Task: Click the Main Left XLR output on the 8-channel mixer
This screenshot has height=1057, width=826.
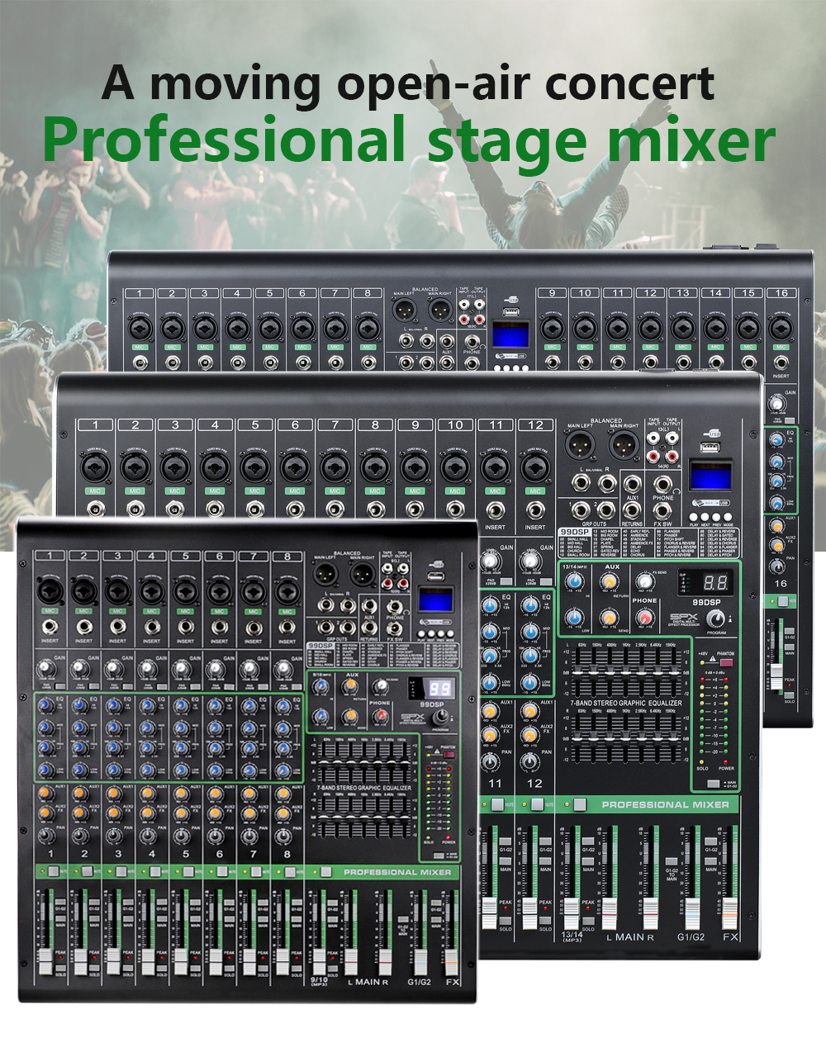Action: (325, 572)
